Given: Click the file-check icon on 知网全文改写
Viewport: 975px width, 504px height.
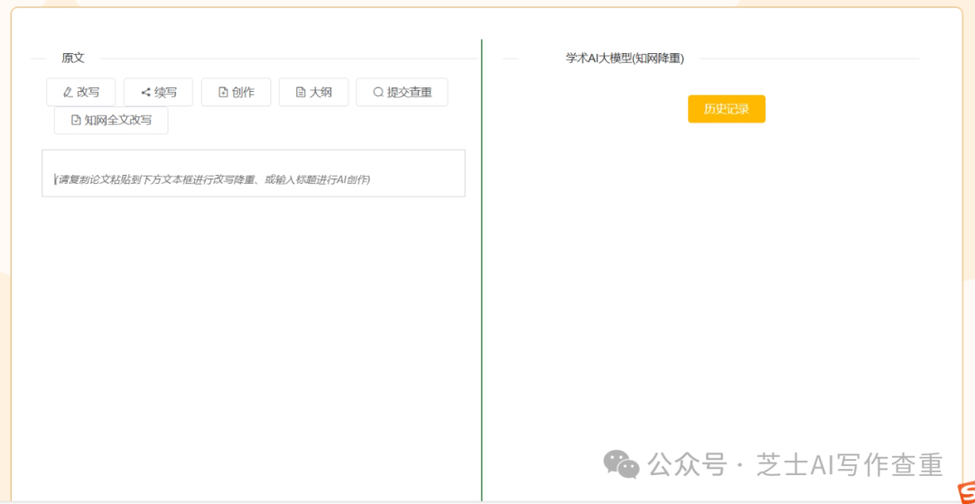Looking at the screenshot, I should click(x=77, y=121).
